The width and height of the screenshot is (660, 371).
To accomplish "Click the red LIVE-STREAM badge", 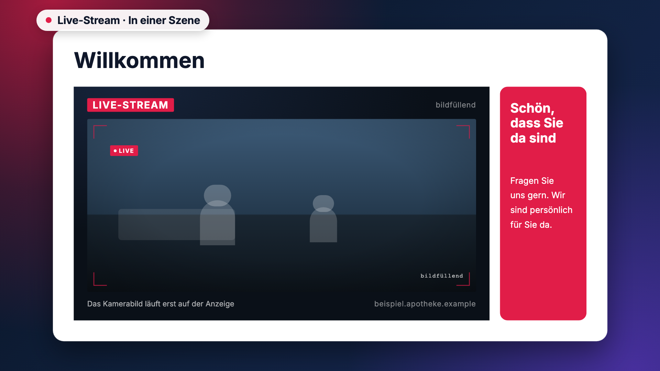I will 130,105.
